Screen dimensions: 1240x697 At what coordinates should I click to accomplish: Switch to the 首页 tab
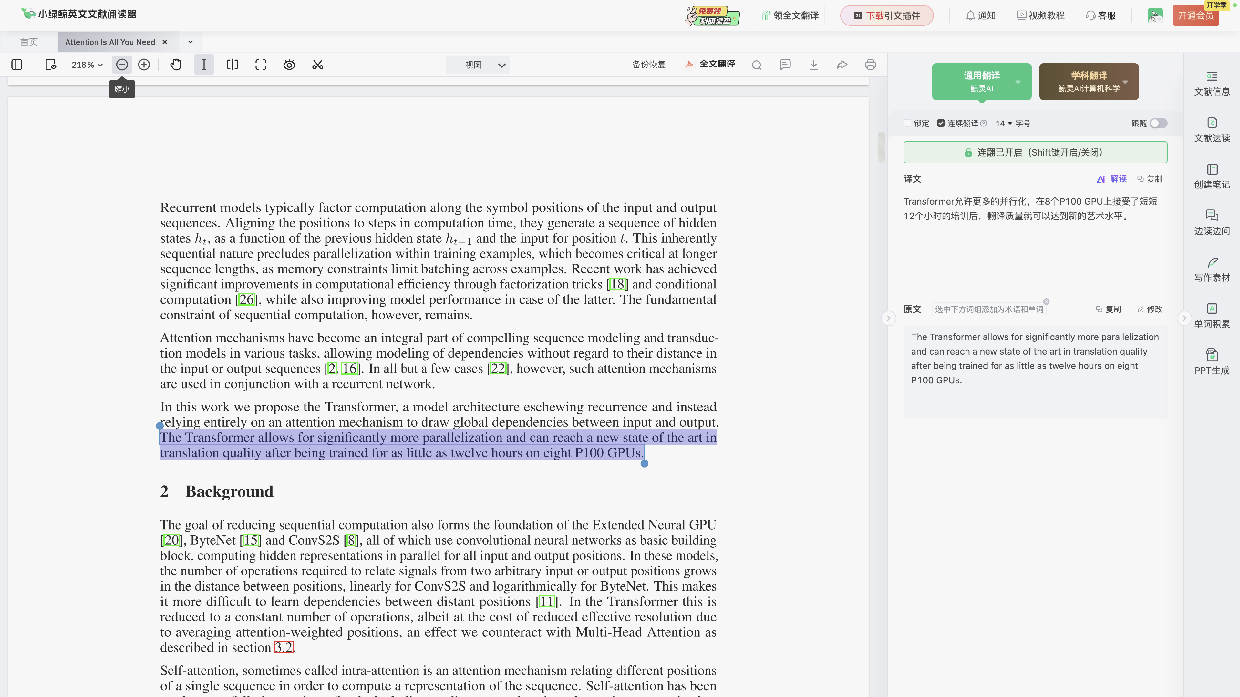click(x=29, y=42)
